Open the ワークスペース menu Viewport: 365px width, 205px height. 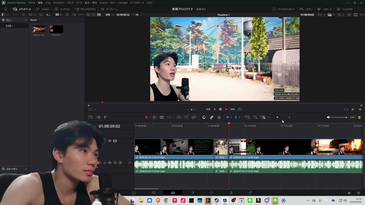point(137,3)
